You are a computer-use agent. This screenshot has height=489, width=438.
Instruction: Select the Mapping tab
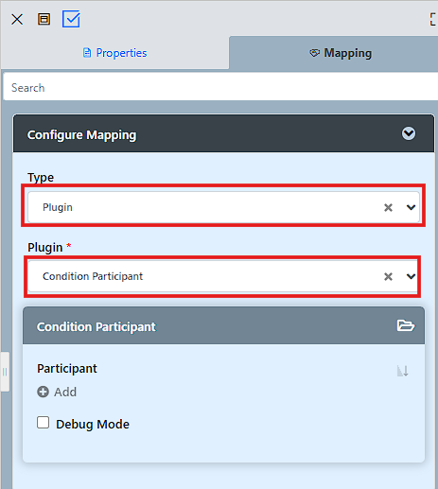coord(341,53)
